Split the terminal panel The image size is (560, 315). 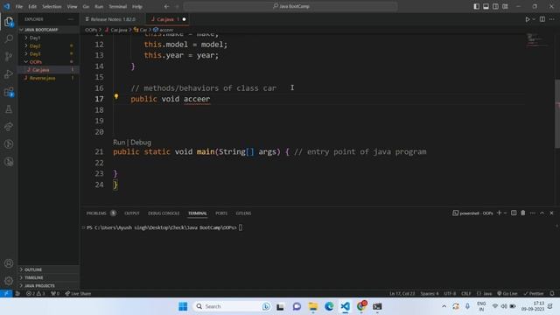point(514,213)
